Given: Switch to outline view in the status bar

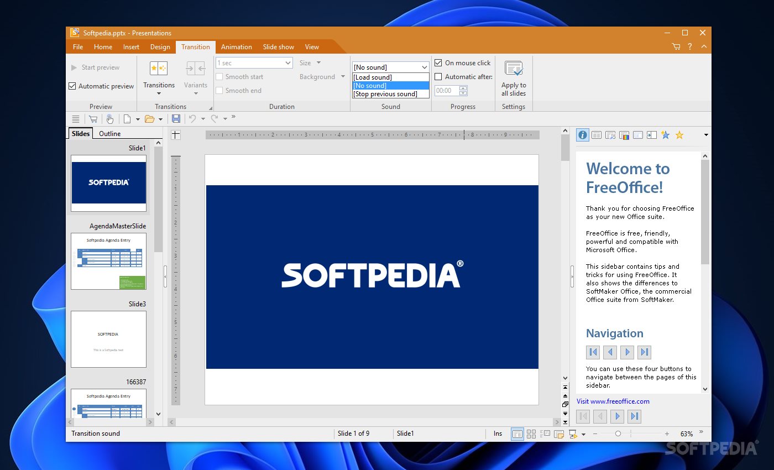Looking at the screenshot, I should pos(545,434).
